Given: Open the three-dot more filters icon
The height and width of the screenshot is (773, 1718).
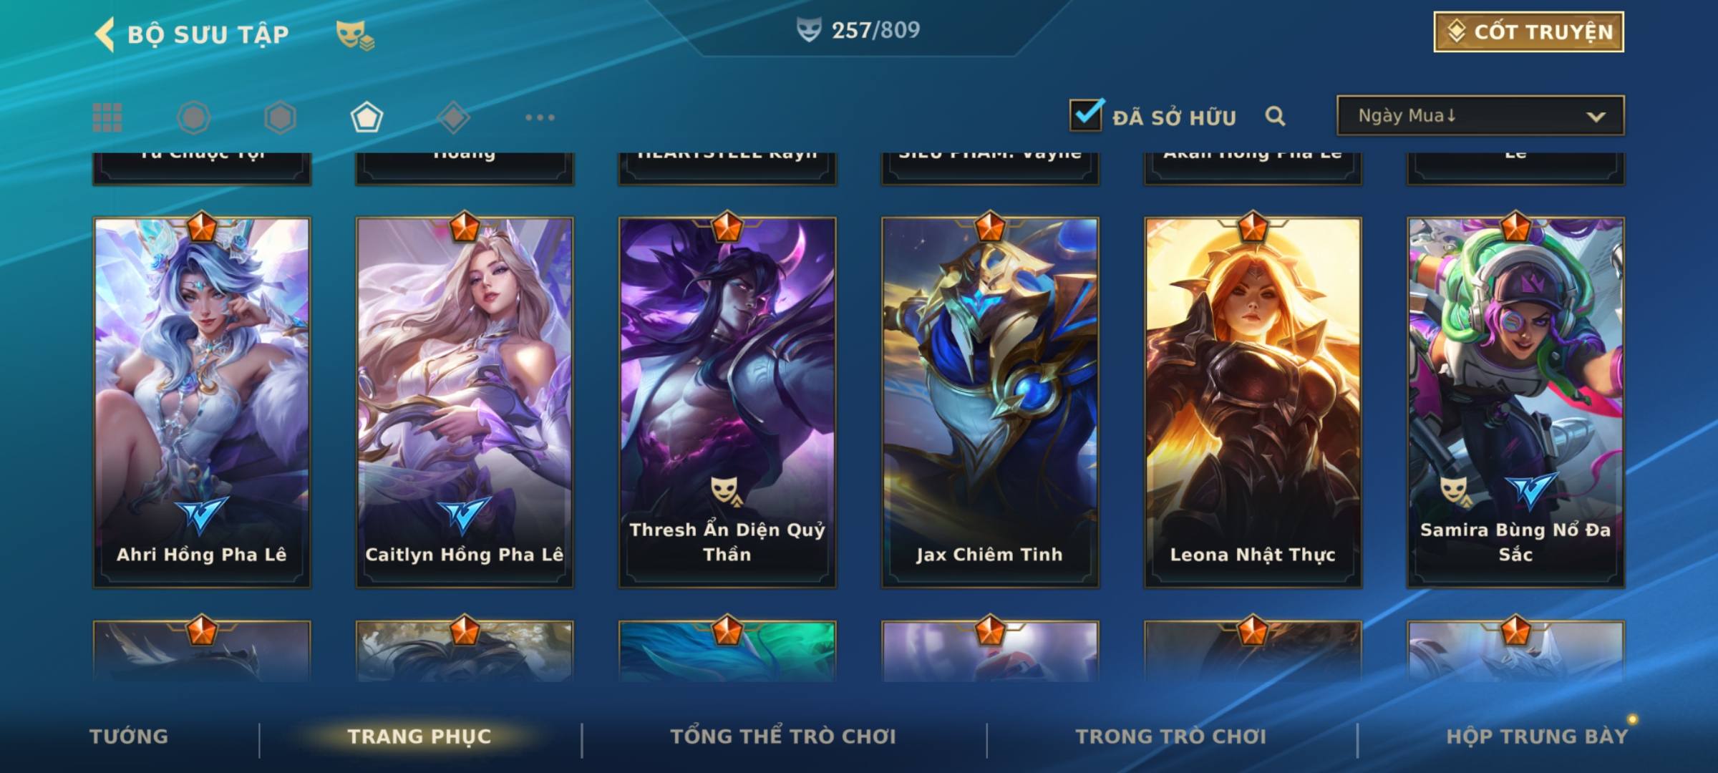Looking at the screenshot, I should 540,117.
